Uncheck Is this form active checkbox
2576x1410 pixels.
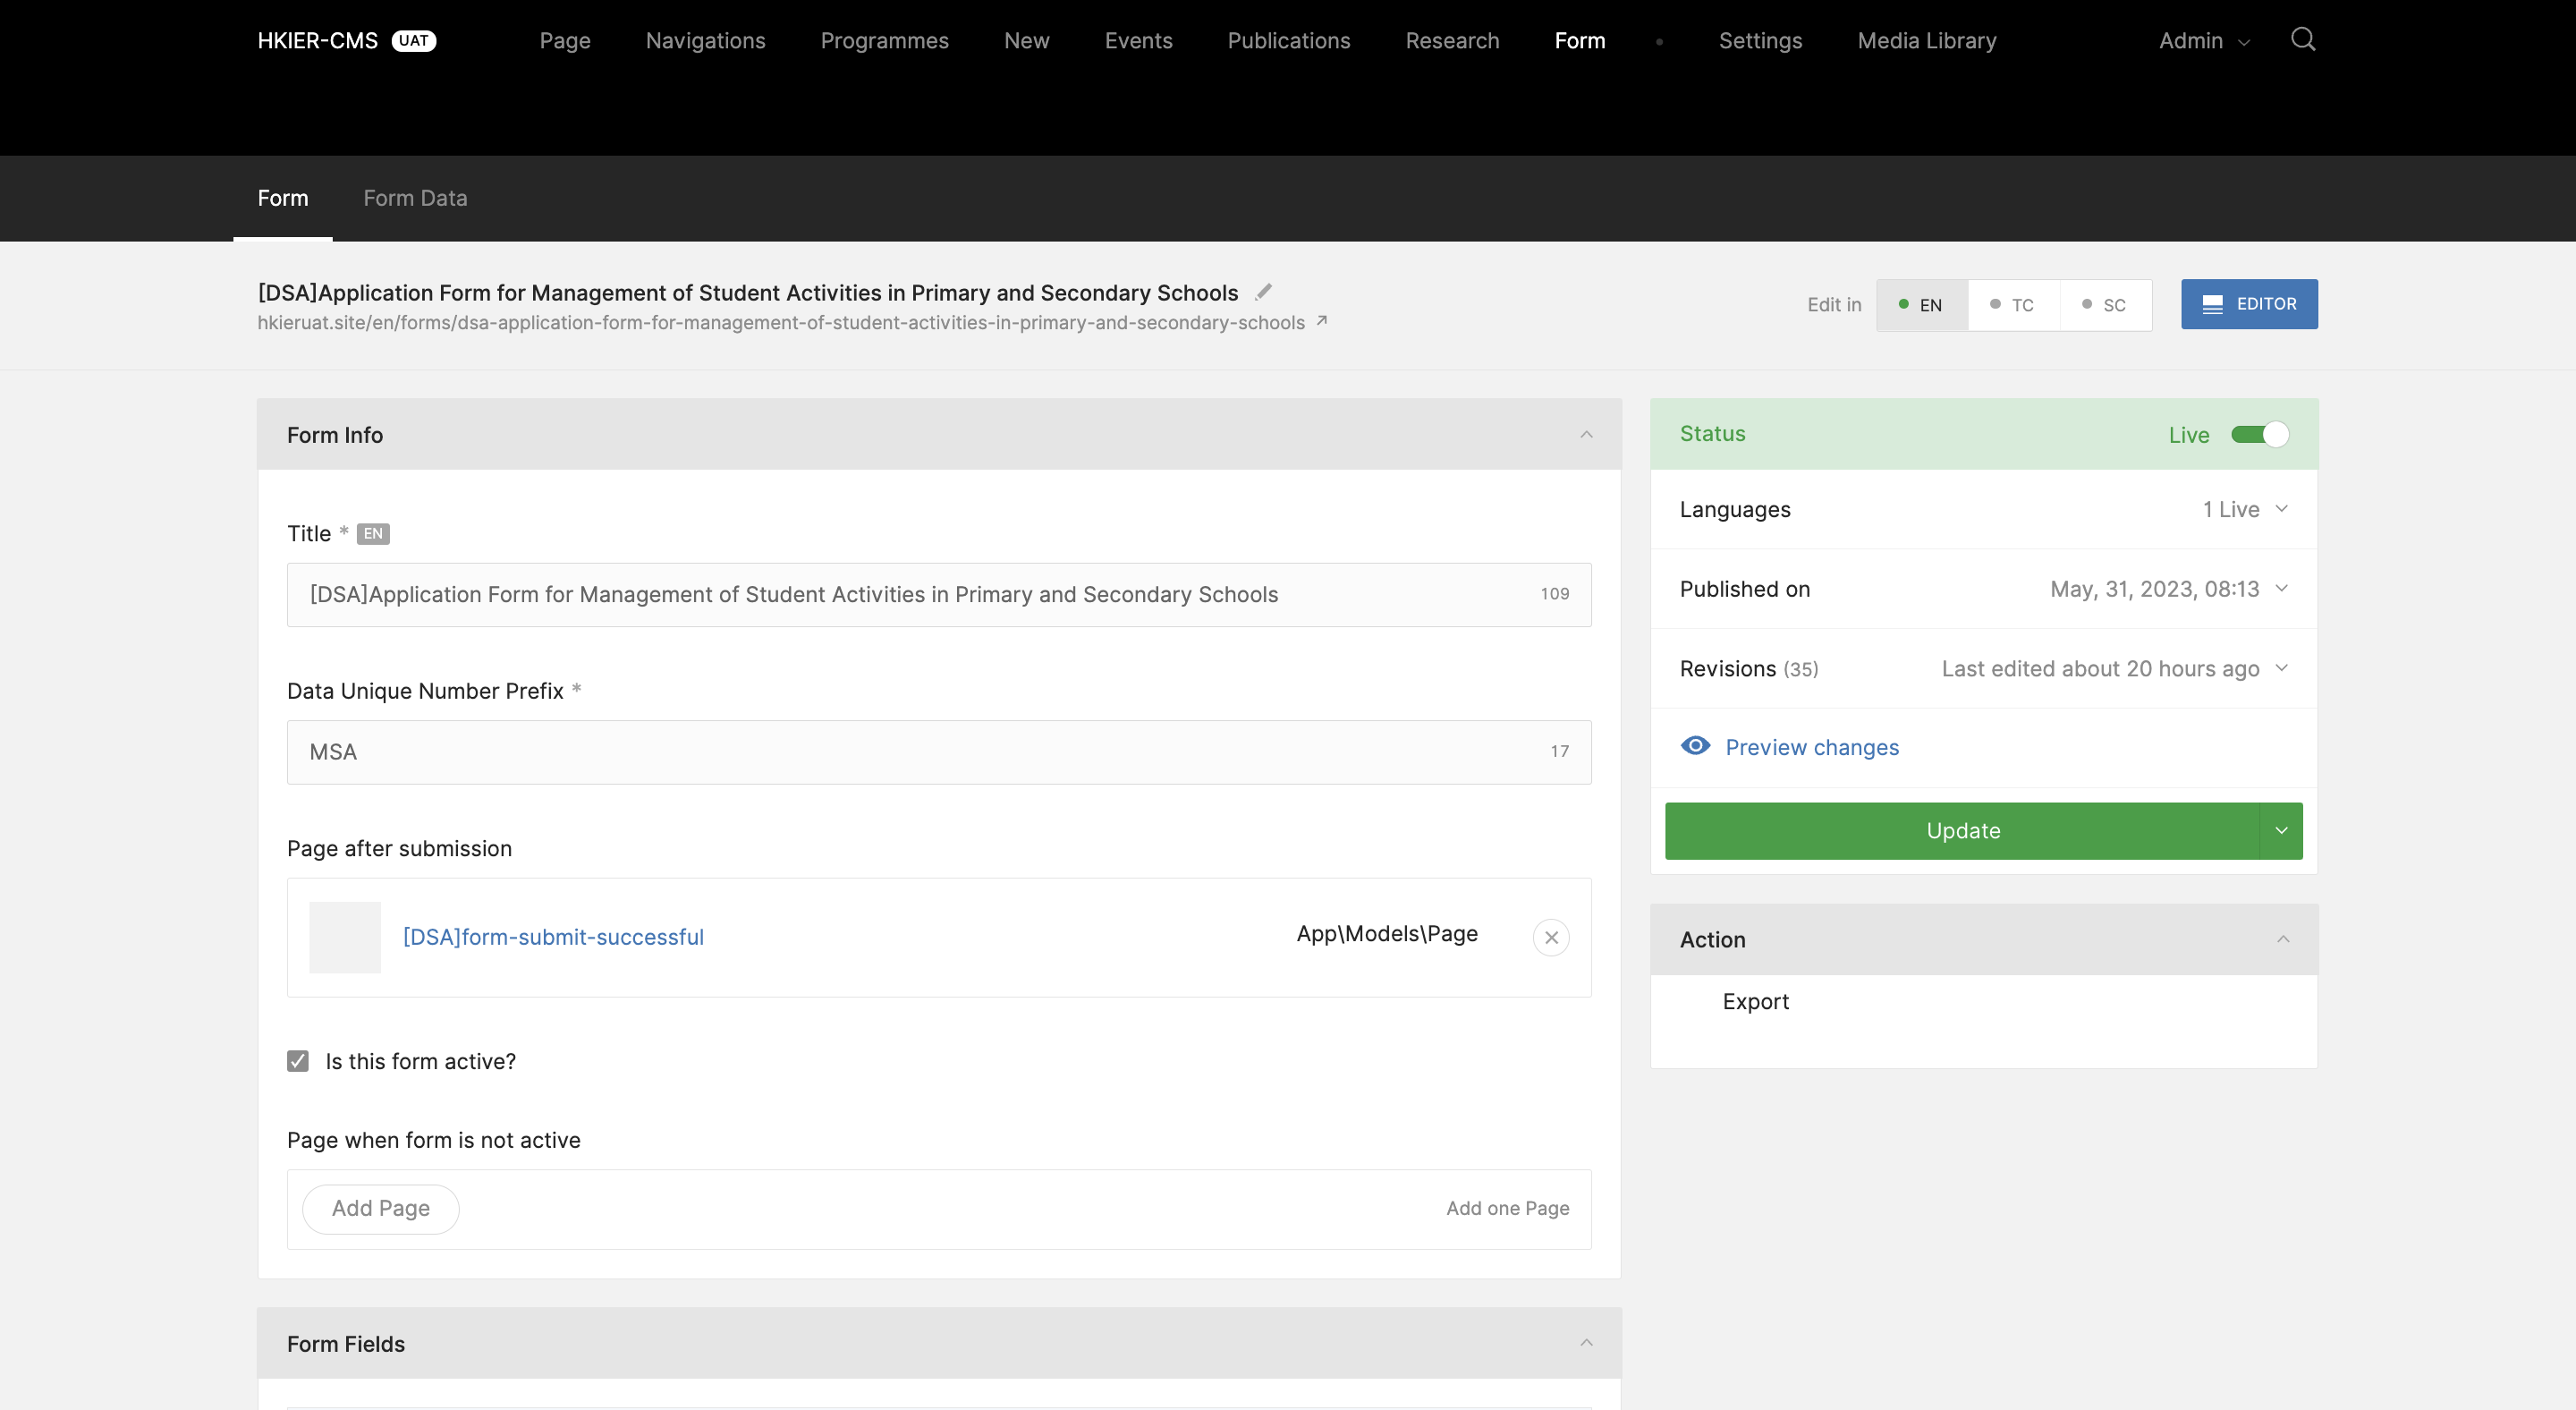[298, 1061]
